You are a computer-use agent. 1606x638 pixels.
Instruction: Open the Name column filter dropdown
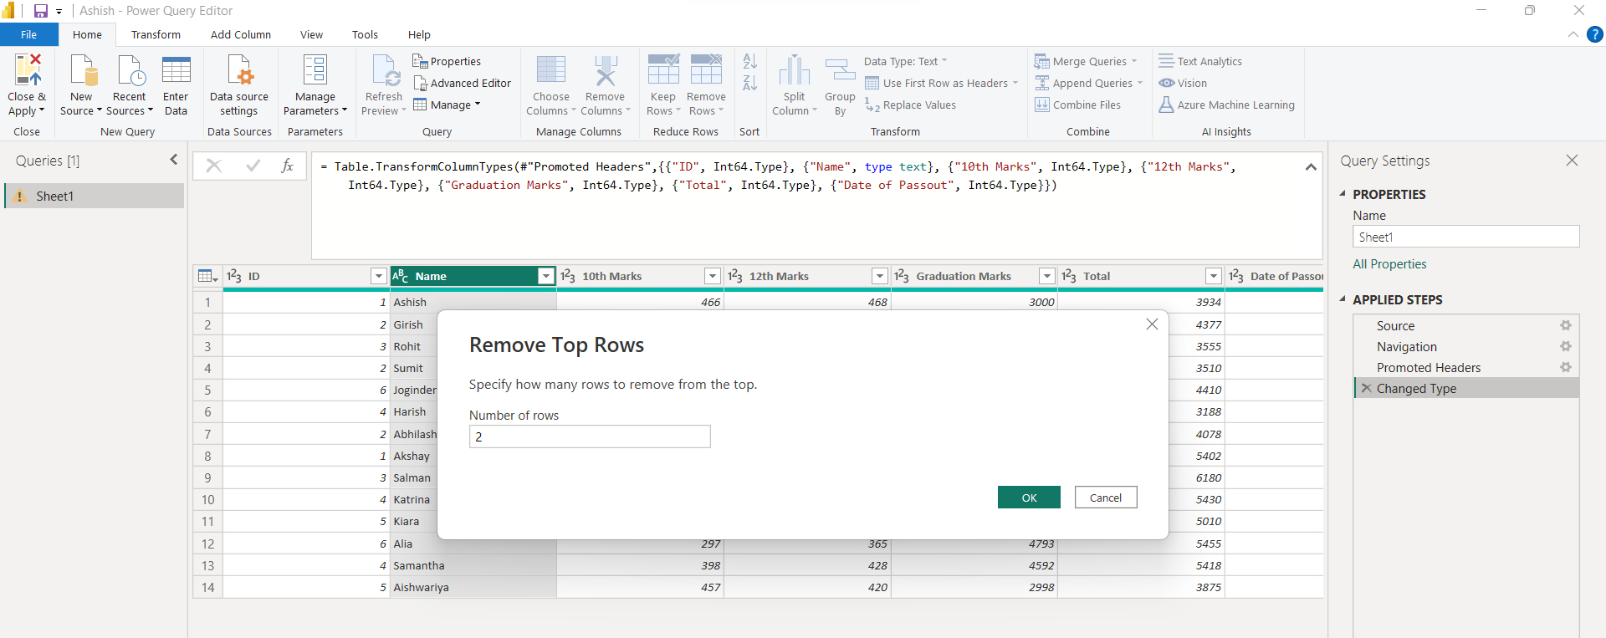point(545,276)
